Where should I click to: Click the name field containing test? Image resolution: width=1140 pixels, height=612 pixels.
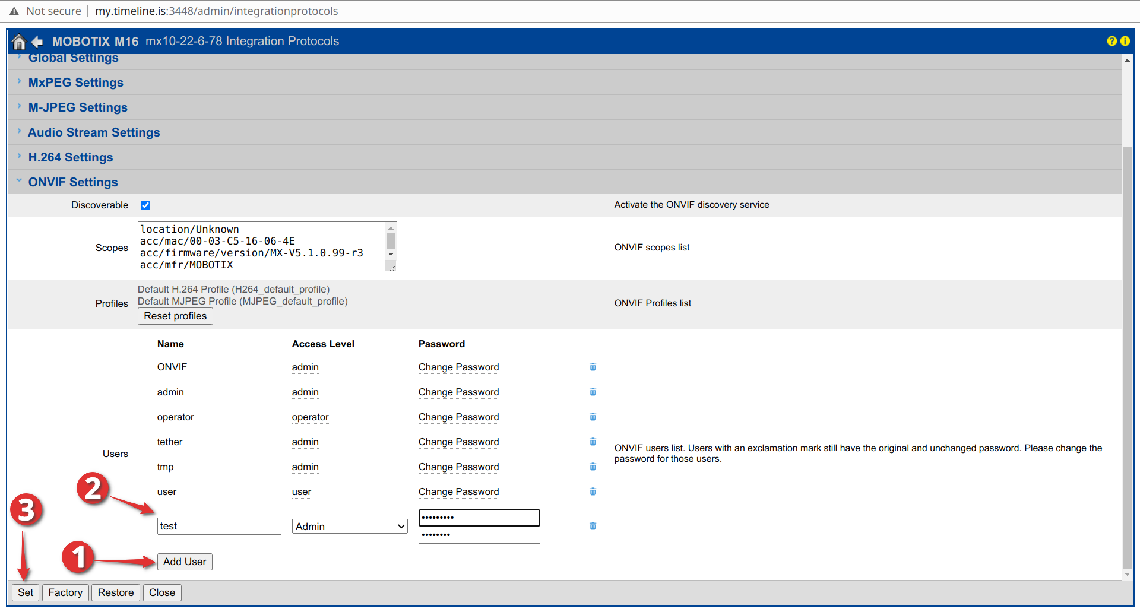pyautogui.click(x=218, y=526)
